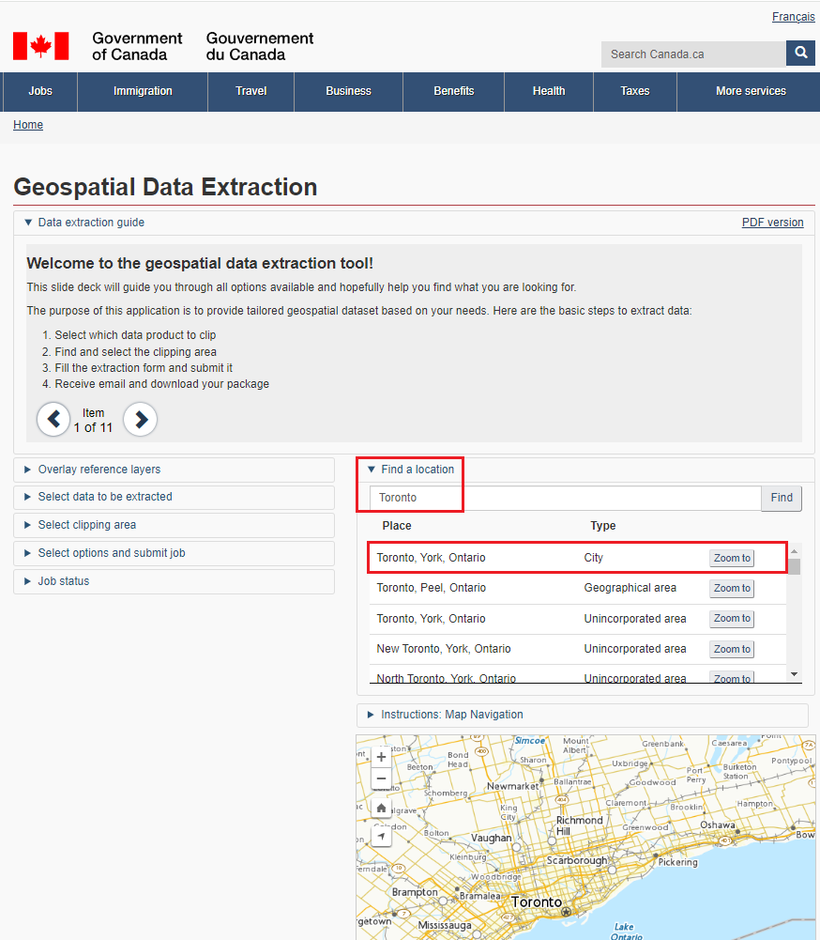The width and height of the screenshot is (820, 940).
Task: Click the Search Canada.ca input field
Action: (x=693, y=54)
